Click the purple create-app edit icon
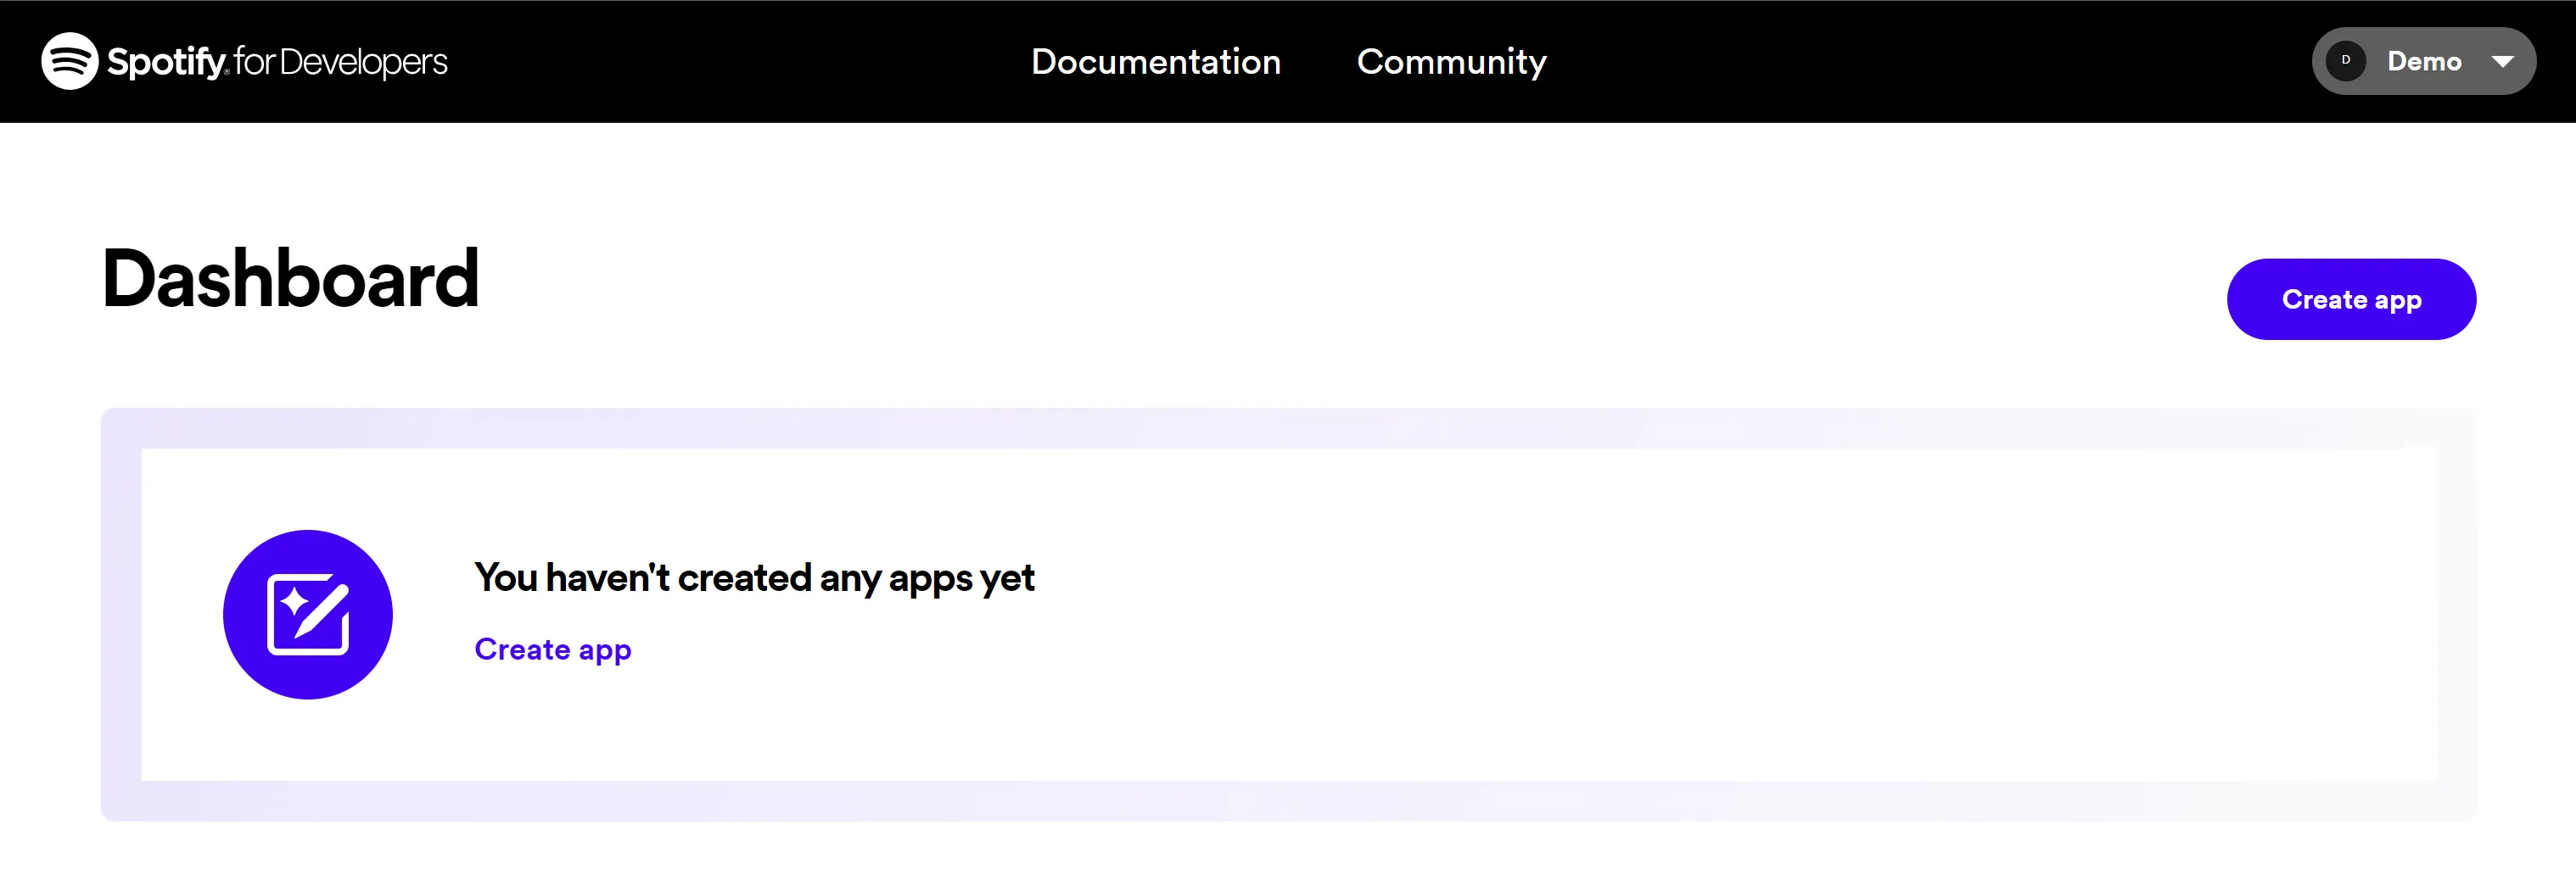This screenshot has width=2576, height=875. 307,613
